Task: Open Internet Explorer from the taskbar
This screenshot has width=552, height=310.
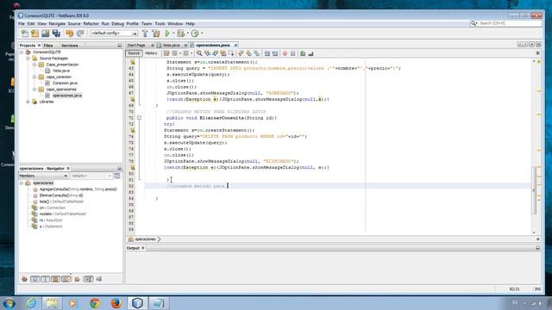Action: coord(31,303)
